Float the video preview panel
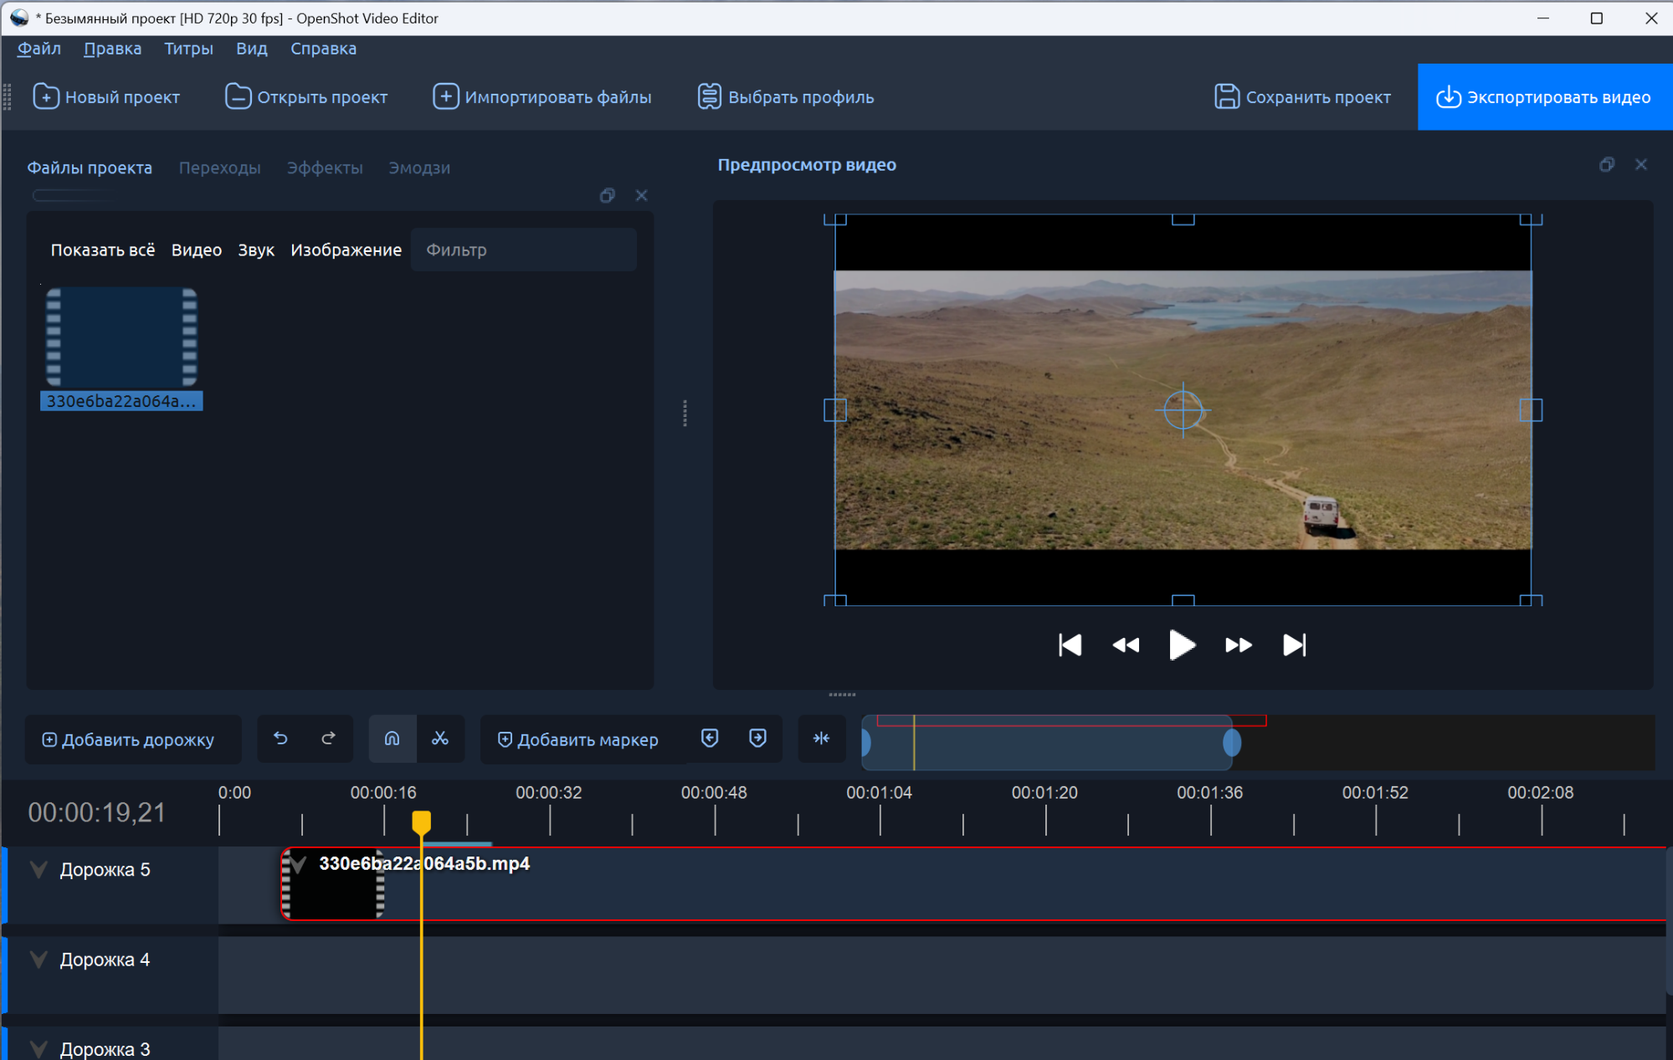 pos(1607,165)
